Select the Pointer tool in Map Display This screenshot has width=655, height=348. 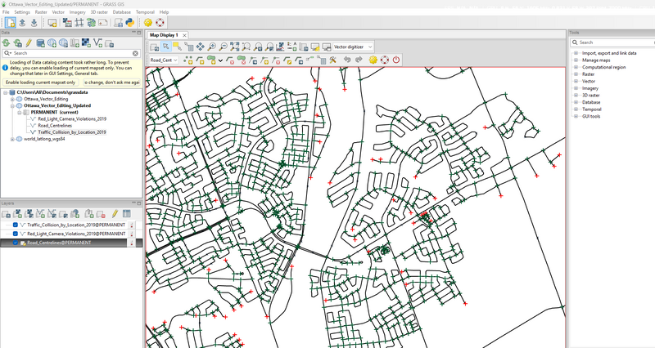[x=166, y=47]
